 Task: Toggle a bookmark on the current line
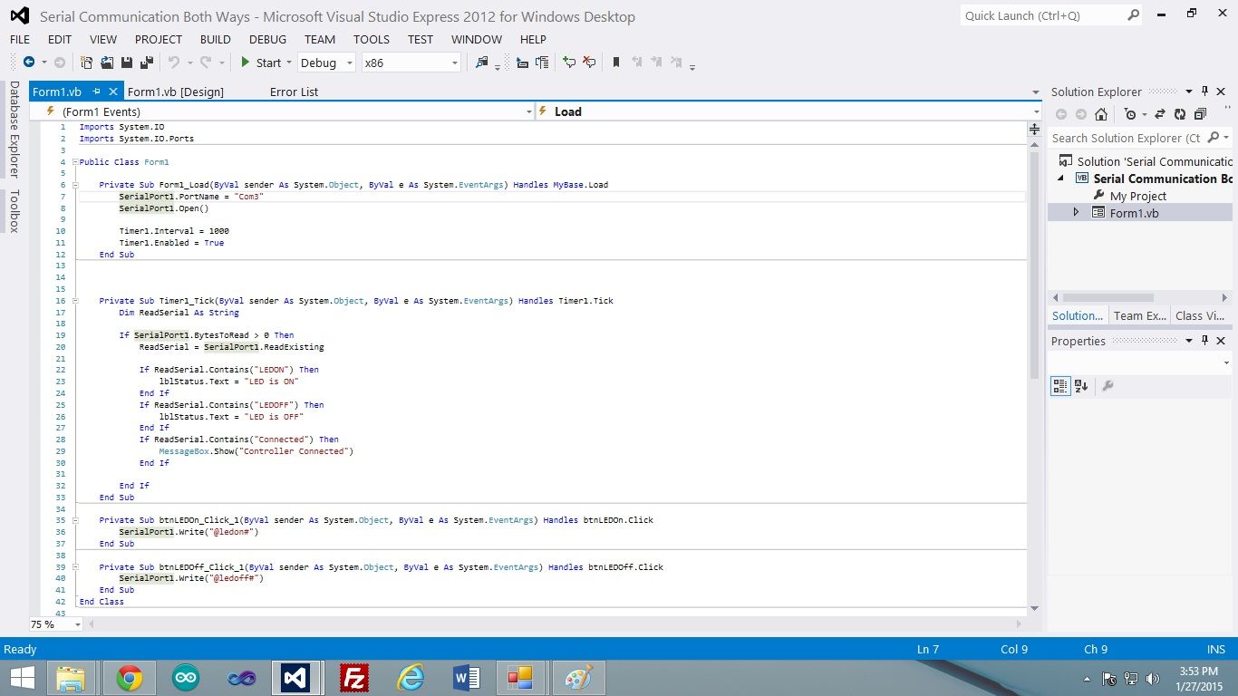point(616,62)
